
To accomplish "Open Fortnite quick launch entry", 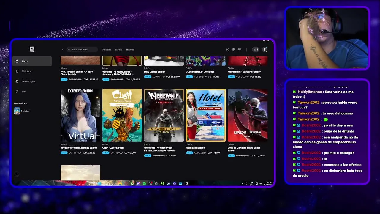I will pyautogui.click(x=32, y=111).
